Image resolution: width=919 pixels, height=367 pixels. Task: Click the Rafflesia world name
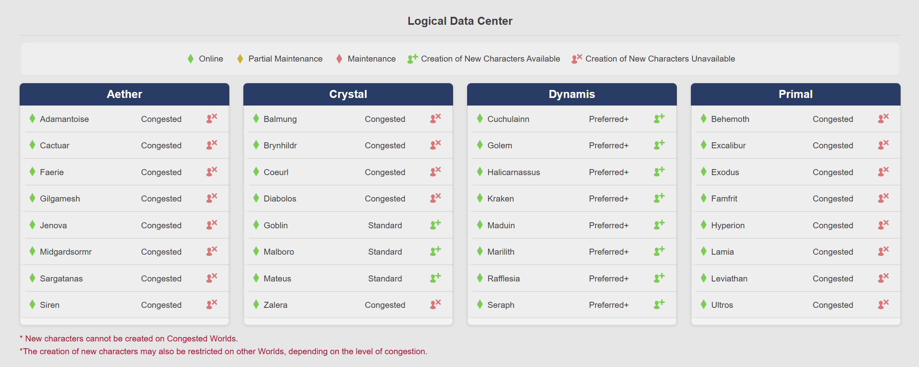coord(503,279)
